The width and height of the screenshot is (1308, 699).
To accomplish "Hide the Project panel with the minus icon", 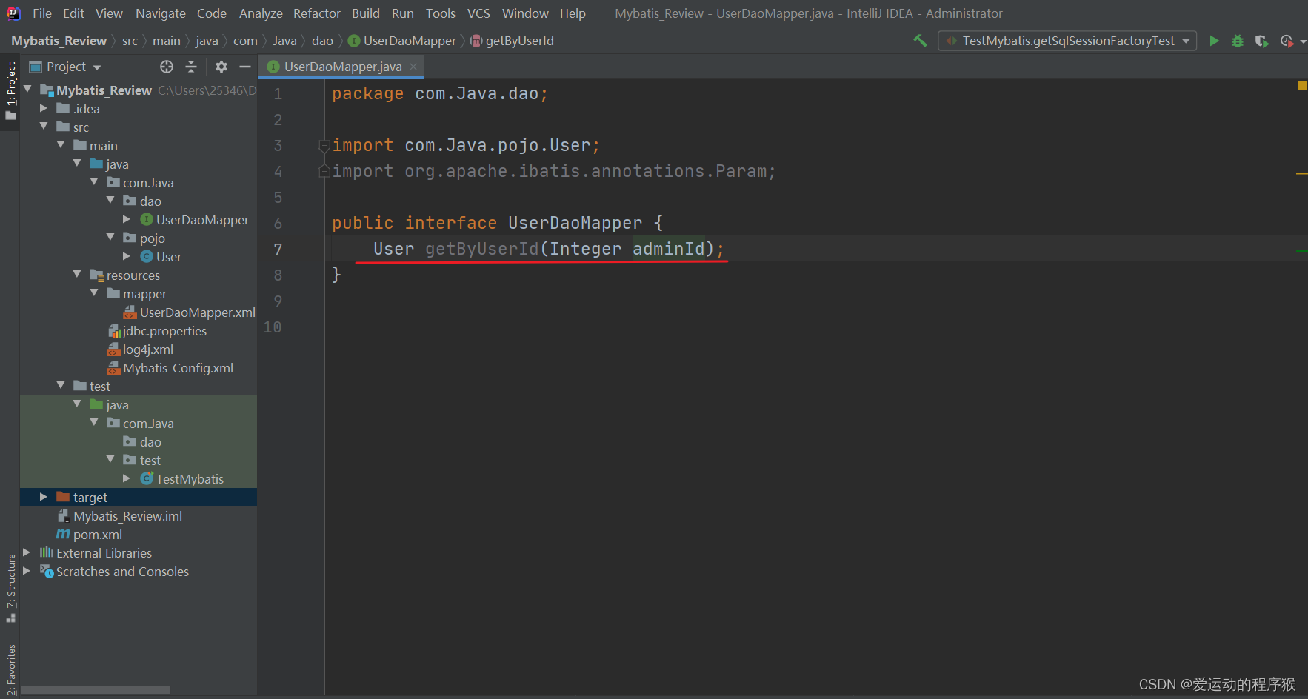I will pos(245,67).
